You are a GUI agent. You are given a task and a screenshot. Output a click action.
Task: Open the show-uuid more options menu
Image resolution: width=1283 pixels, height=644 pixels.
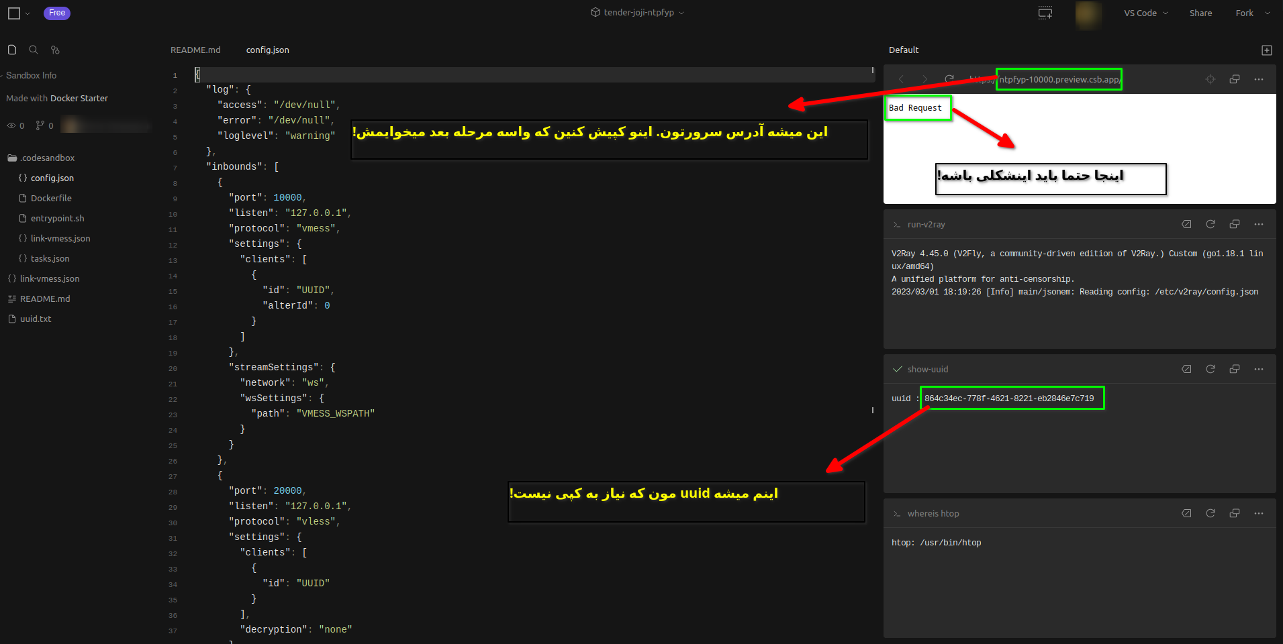click(1259, 369)
